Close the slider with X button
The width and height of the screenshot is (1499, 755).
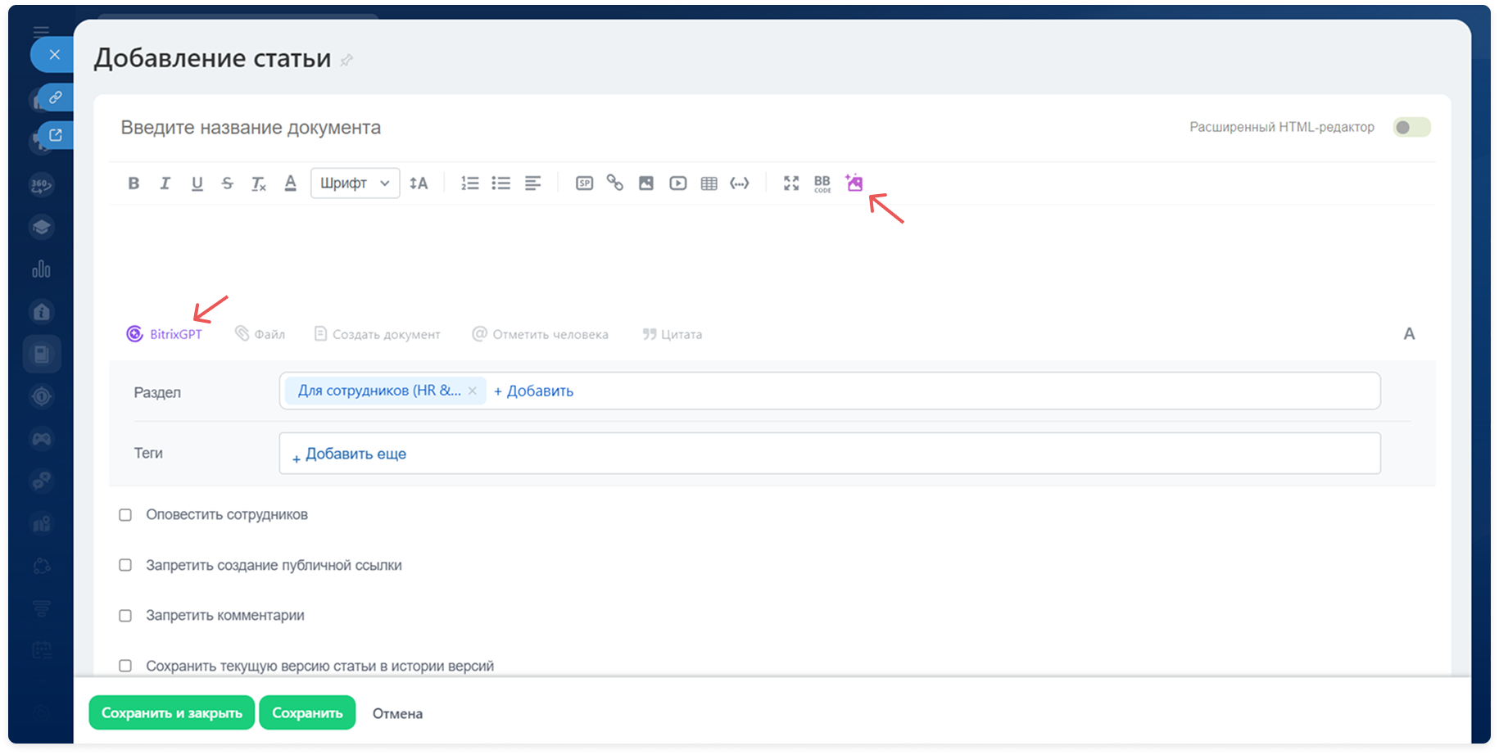[x=54, y=55]
